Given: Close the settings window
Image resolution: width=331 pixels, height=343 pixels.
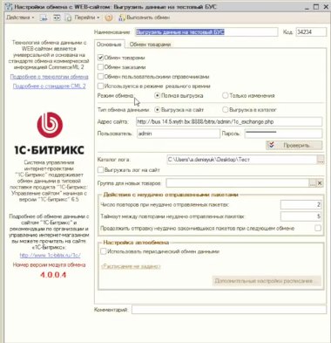Looking at the screenshot, I should pos(326,7).
